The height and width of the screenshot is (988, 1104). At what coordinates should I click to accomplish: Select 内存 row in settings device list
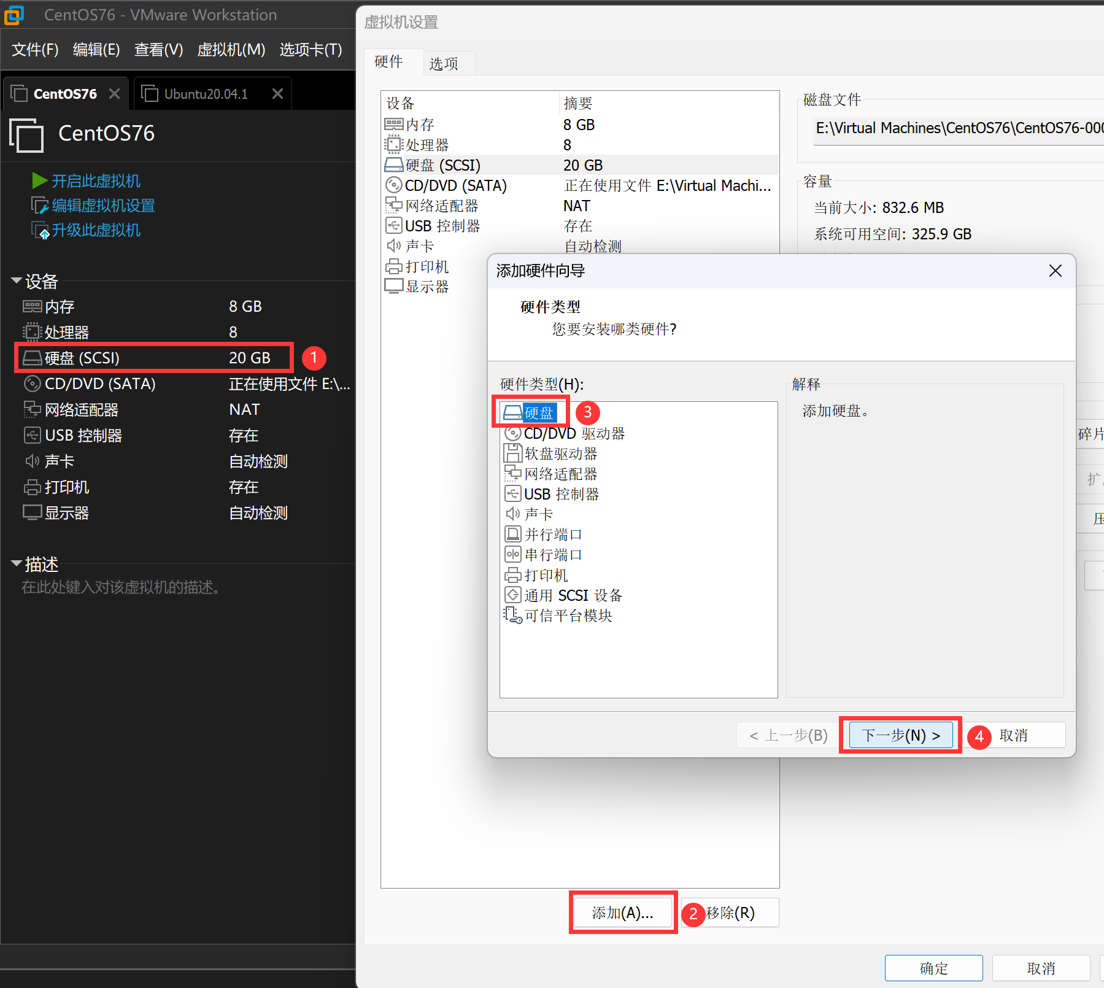(x=580, y=125)
